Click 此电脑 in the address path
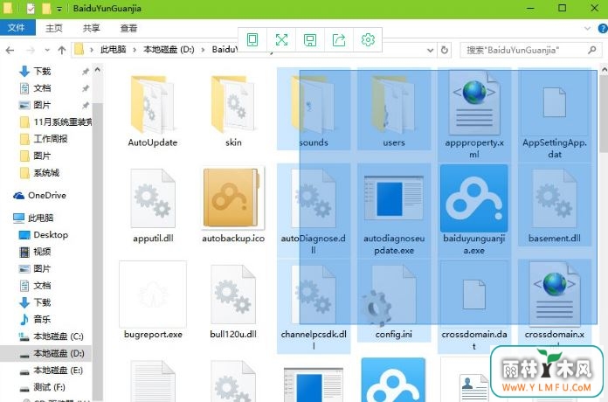 point(113,50)
